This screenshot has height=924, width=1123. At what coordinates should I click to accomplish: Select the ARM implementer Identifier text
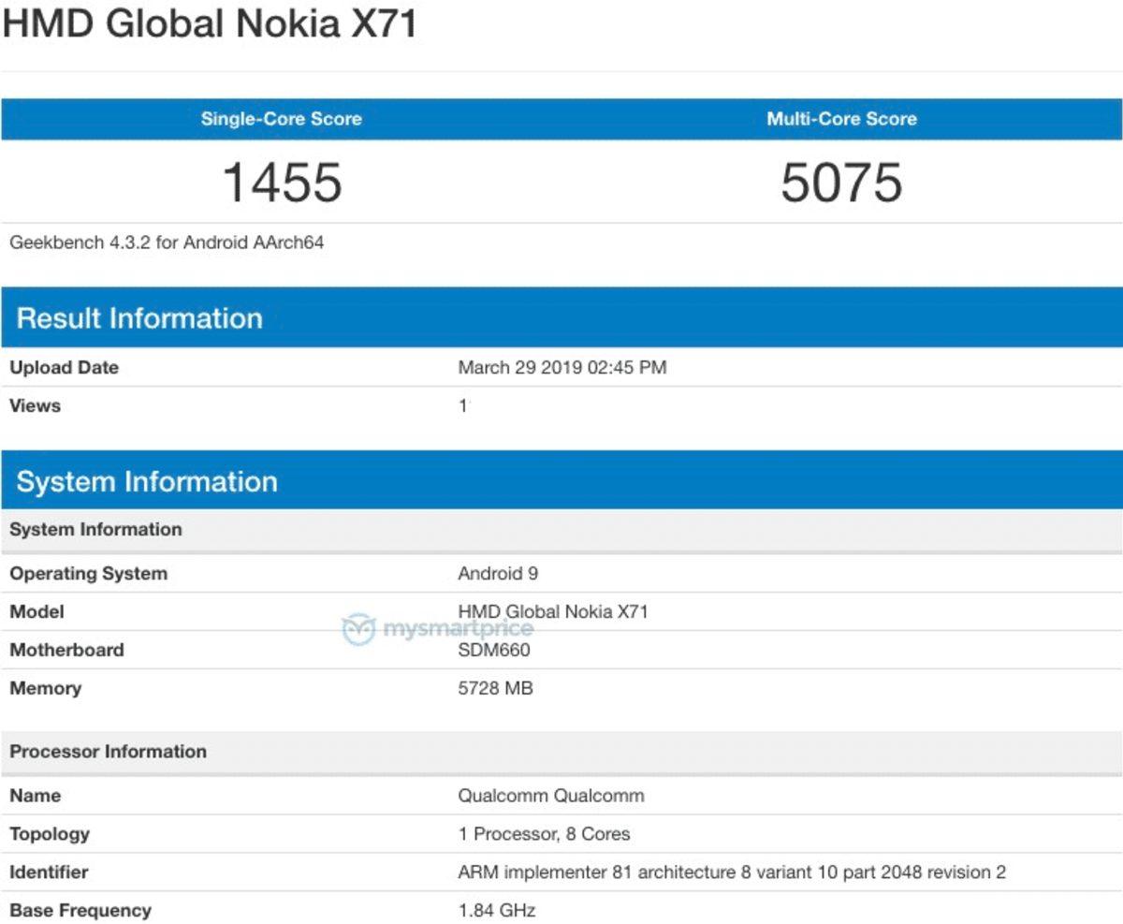click(731, 872)
